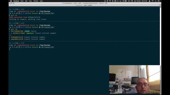The width and height of the screenshot is (170, 95).
Task: Click the webcam video overlay
Action: pos(135,79)
